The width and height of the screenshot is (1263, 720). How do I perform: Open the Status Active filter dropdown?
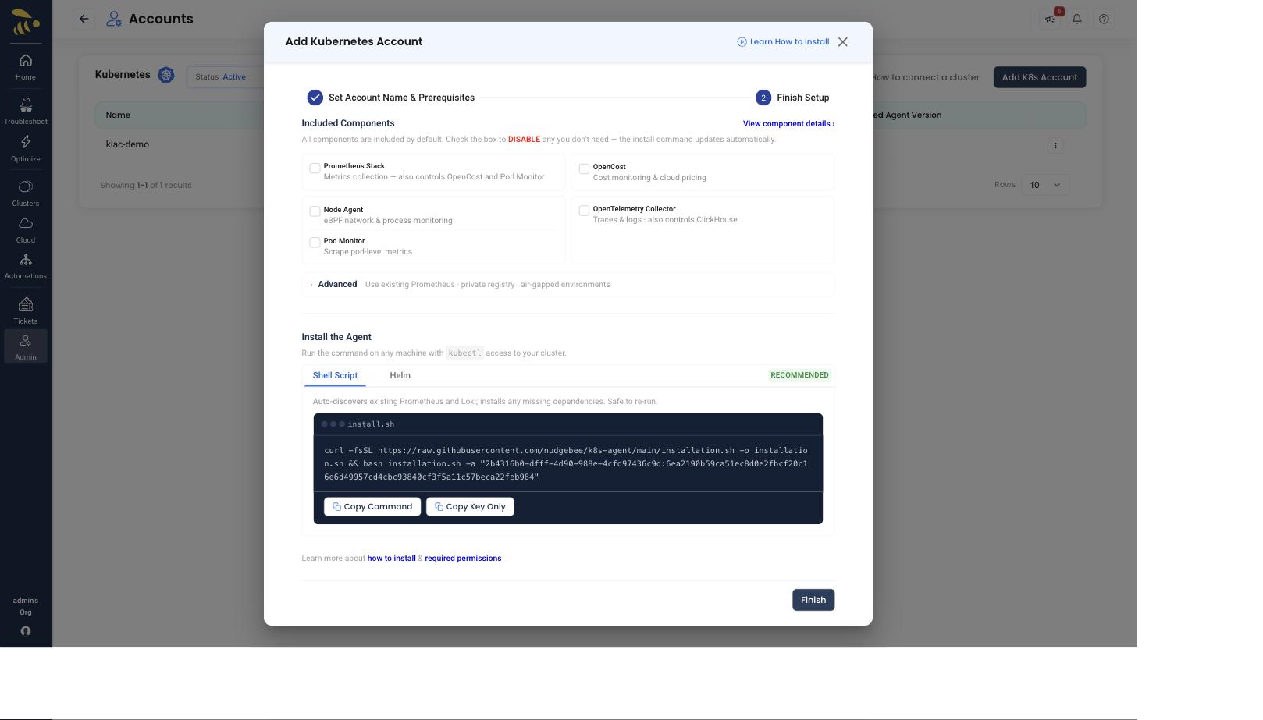point(225,76)
